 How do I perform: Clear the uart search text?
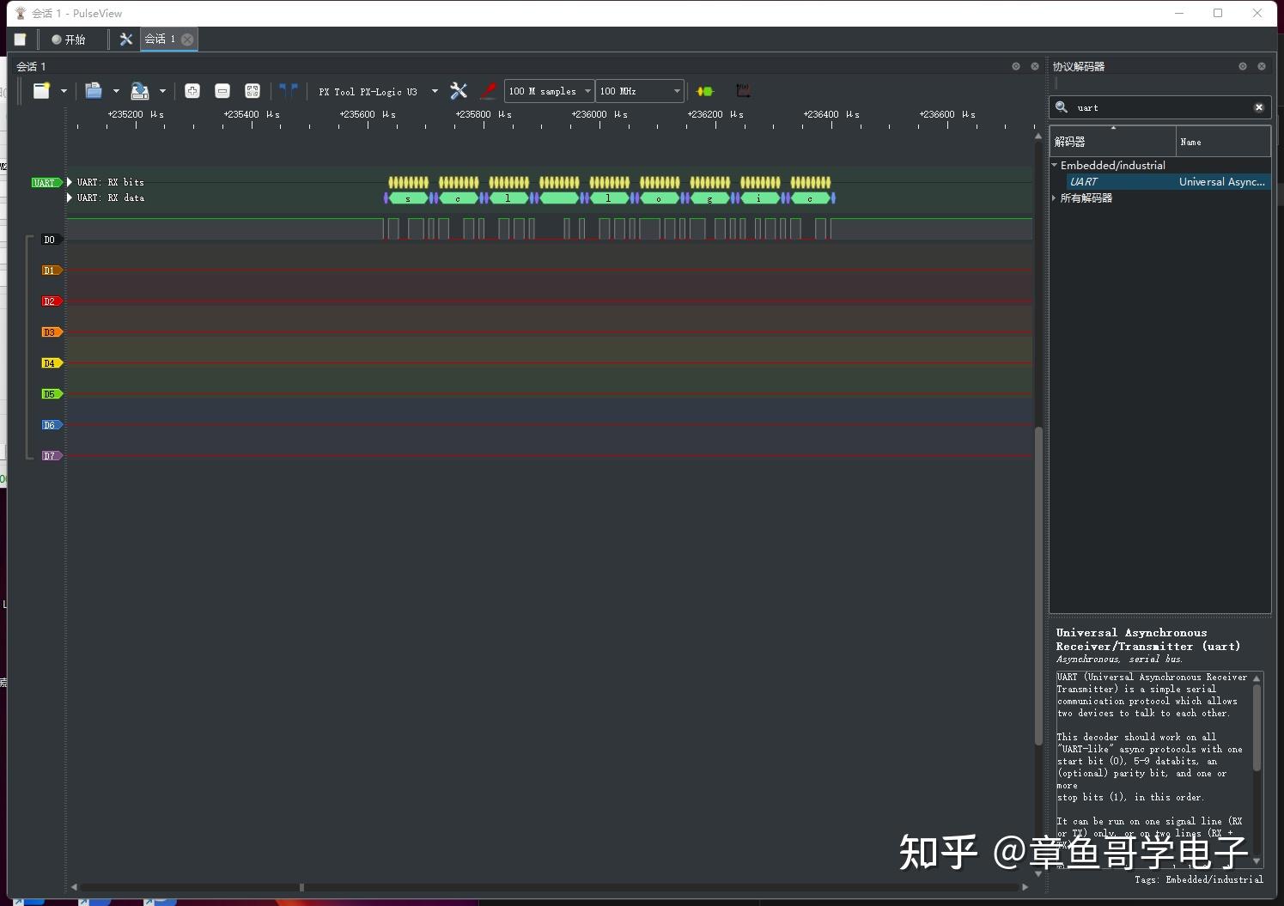click(1259, 107)
